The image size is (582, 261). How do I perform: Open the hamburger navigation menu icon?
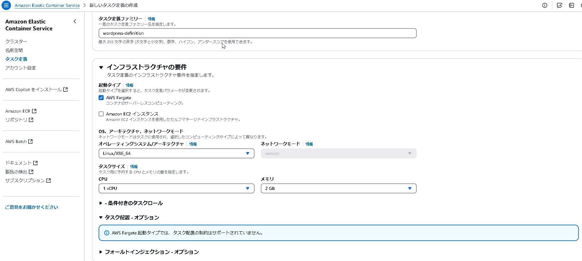coord(6,5)
